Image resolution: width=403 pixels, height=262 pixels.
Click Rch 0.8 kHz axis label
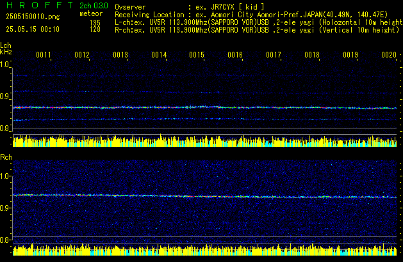(4, 240)
